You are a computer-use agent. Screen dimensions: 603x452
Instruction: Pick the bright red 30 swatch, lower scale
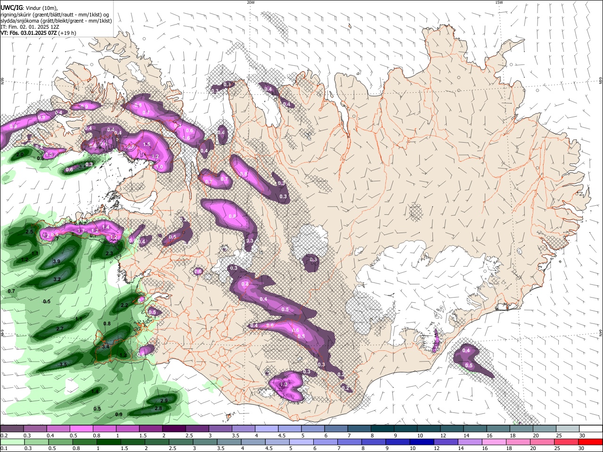pos(591,442)
